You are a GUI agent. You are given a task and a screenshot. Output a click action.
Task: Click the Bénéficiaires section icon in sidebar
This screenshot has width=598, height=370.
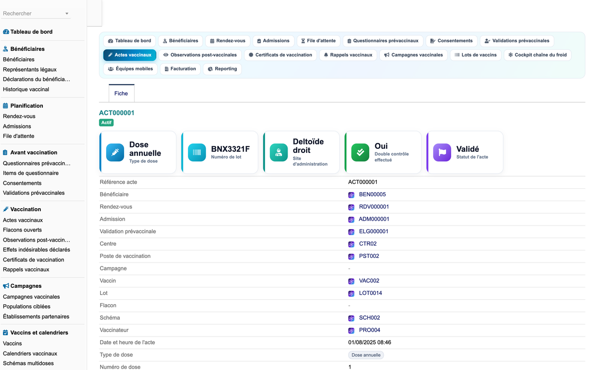click(6, 49)
